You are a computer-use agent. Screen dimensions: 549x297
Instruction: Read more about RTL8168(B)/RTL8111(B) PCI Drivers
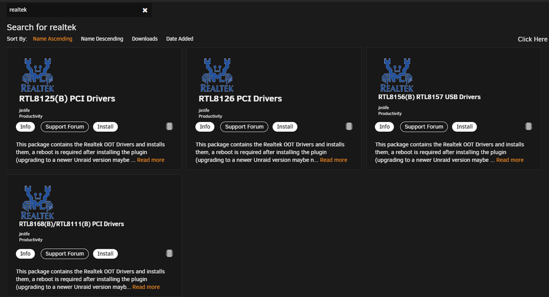click(146, 287)
